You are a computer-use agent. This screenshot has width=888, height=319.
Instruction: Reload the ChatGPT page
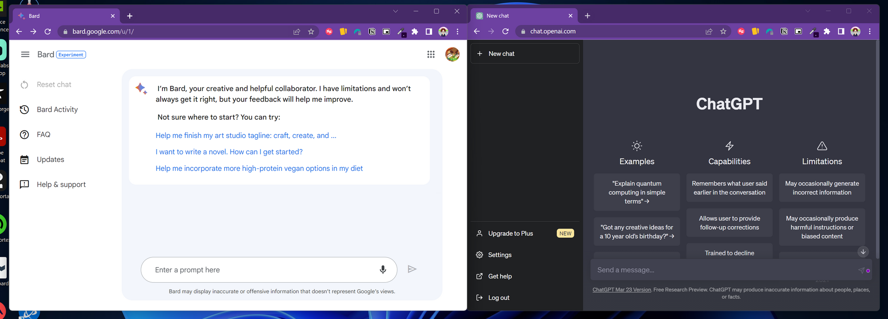click(x=505, y=32)
